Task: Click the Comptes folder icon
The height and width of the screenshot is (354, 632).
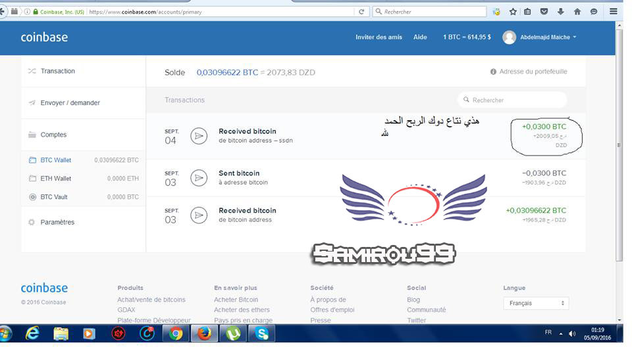Action: [32, 135]
